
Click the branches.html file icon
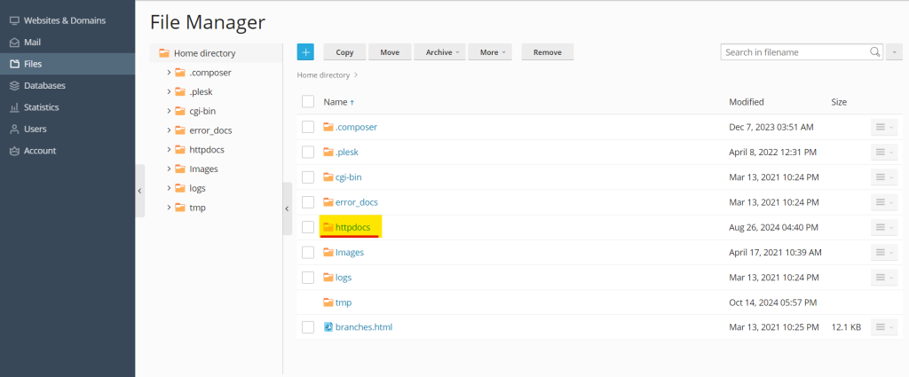(x=328, y=327)
